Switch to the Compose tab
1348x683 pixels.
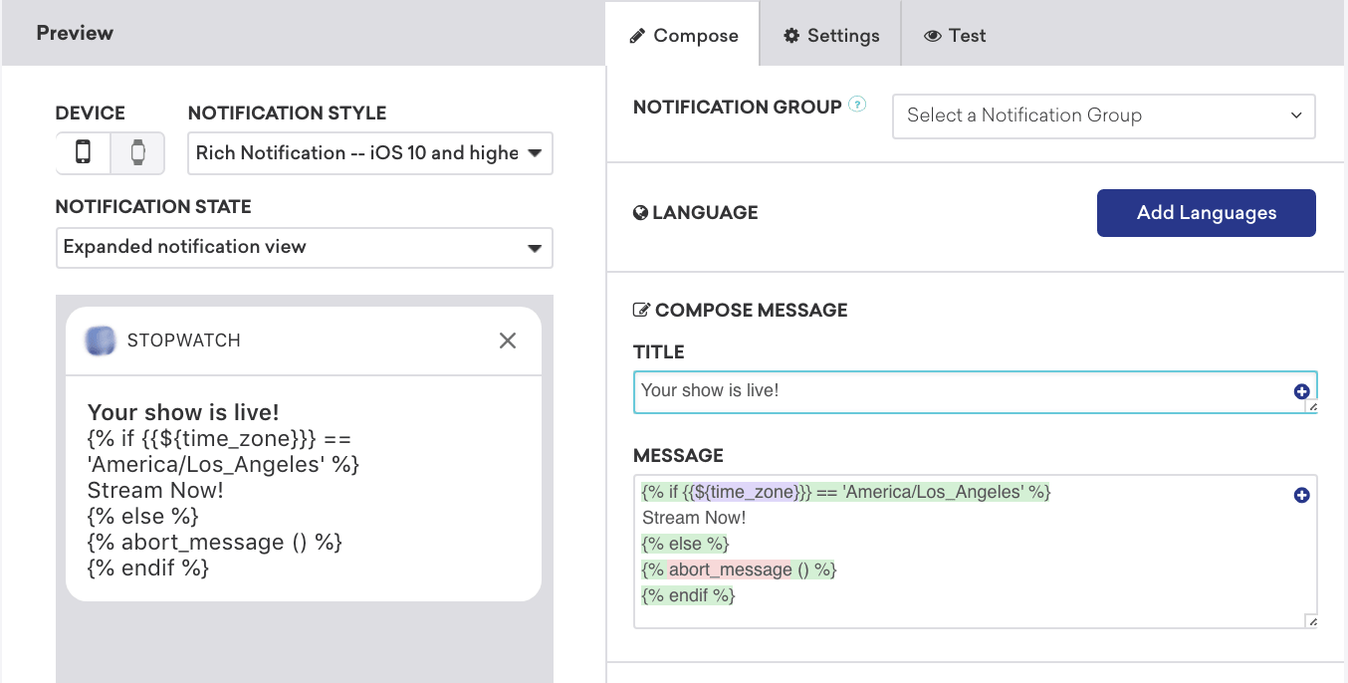click(684, 36)
